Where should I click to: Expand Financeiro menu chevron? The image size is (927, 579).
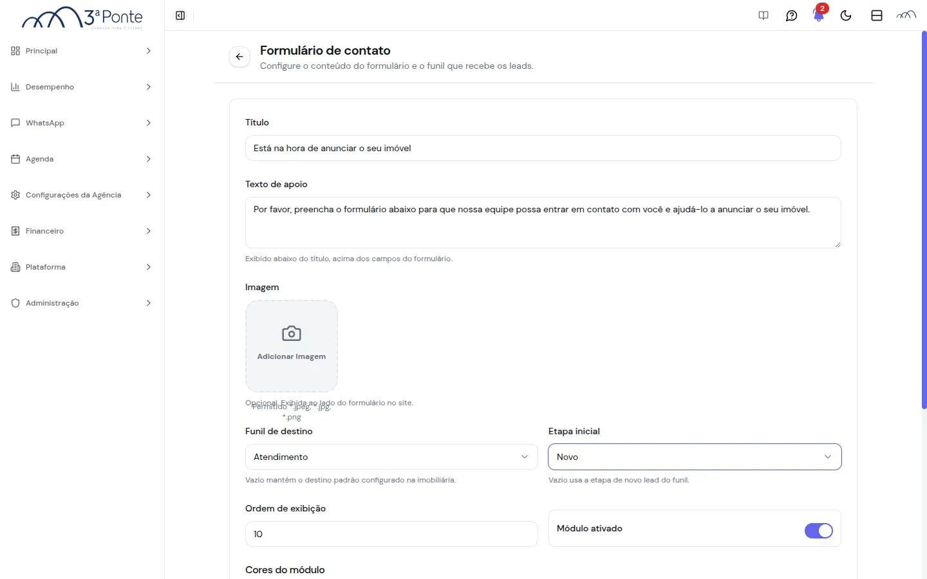click(x=149, y=231)
